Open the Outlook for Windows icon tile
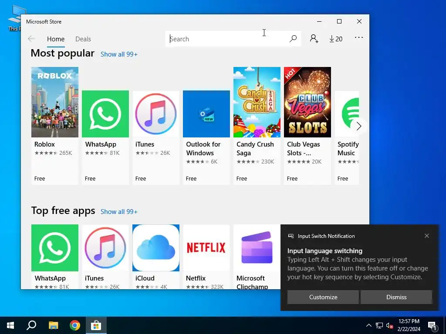This screenshot has height=334, width=446. coord(206,114)
